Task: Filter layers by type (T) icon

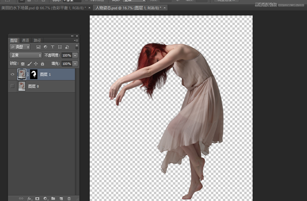Action: click(x=53, y=47)
